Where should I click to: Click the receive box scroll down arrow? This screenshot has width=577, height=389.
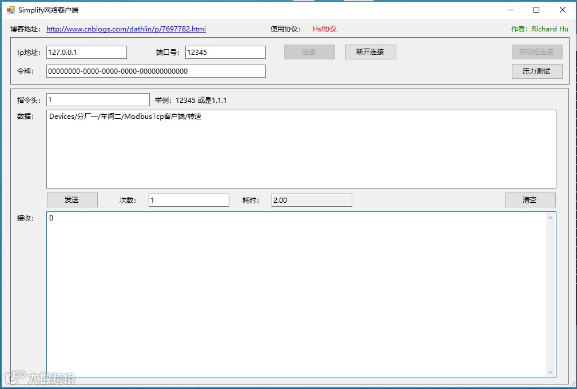(551, 372)
